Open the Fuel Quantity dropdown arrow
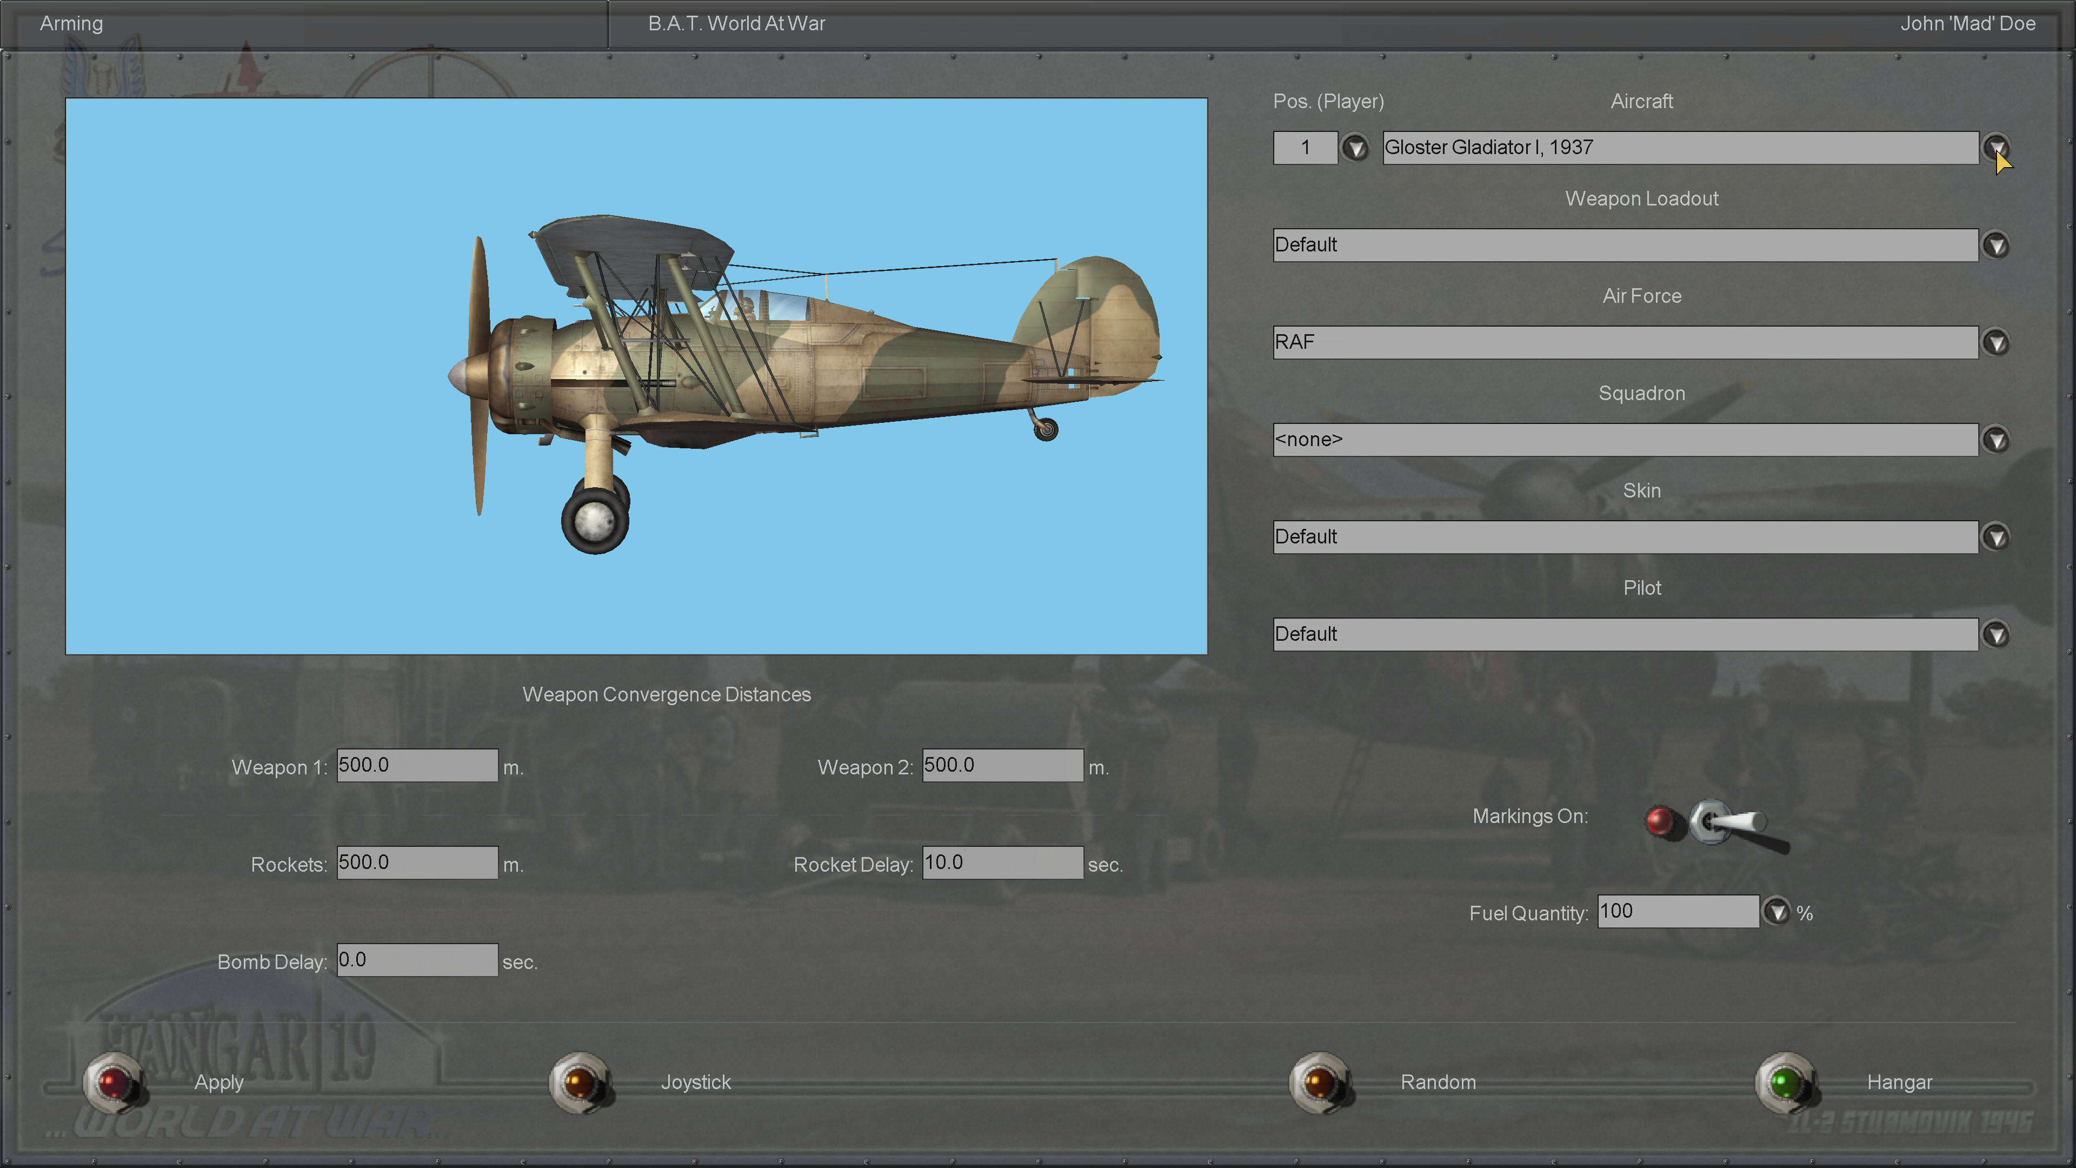Image resolution: width=2076 pixels, height=1168 pixels. (1776, 912)
